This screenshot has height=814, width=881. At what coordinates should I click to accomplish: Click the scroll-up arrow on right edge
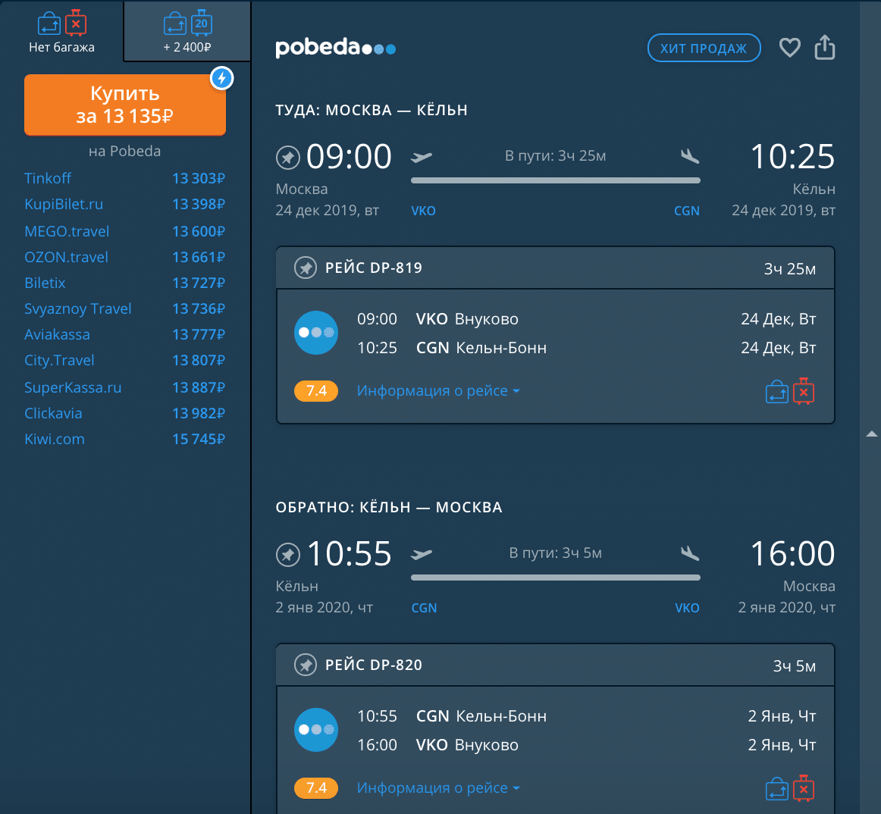[871, 434]
